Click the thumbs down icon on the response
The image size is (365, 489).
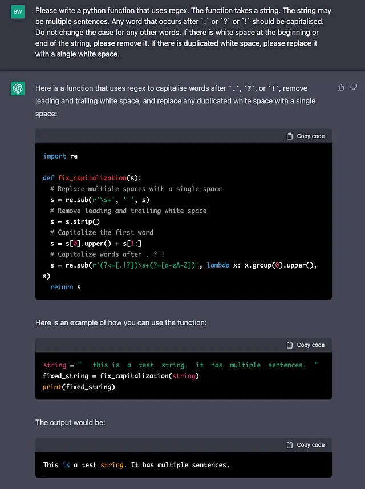pos(354,87)
